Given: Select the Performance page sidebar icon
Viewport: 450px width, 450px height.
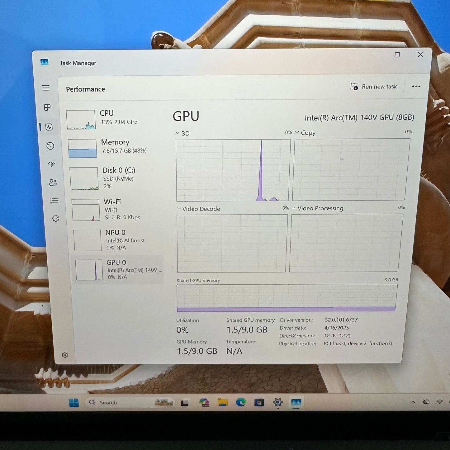Looking at the screenshot, I should coord(49,127).
